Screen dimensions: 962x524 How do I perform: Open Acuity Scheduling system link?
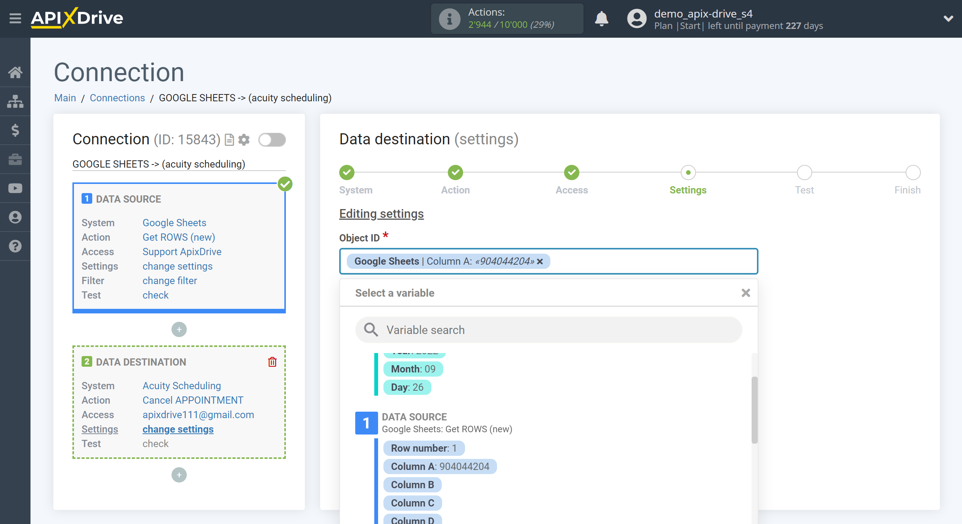coord(182,386)
